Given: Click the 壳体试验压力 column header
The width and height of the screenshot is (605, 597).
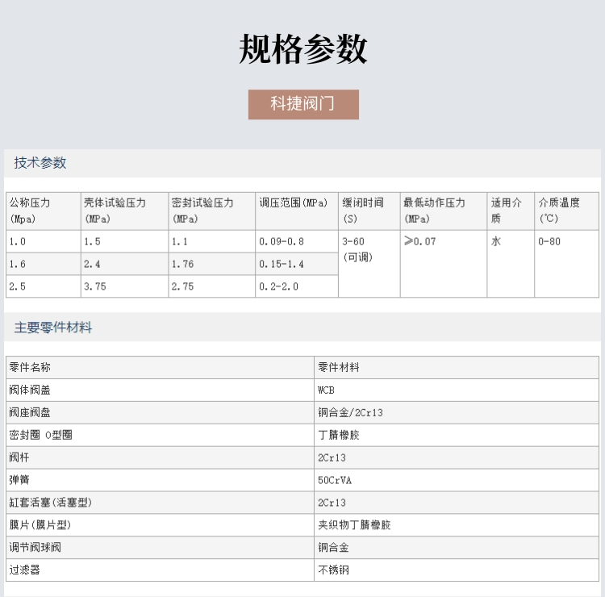Looking at the screenshot, I should 123,210.
